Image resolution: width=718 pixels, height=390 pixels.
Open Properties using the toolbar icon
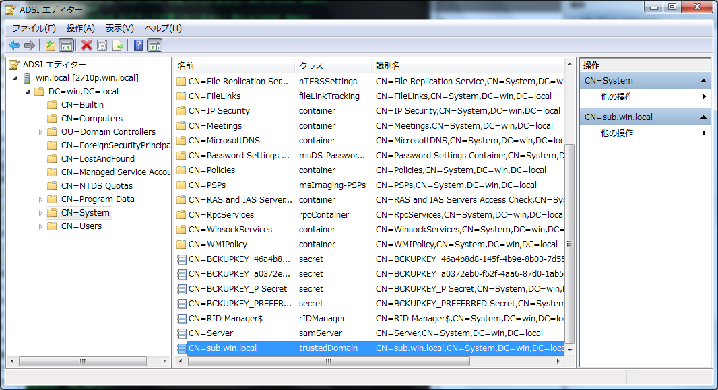[x=102, y=45]
